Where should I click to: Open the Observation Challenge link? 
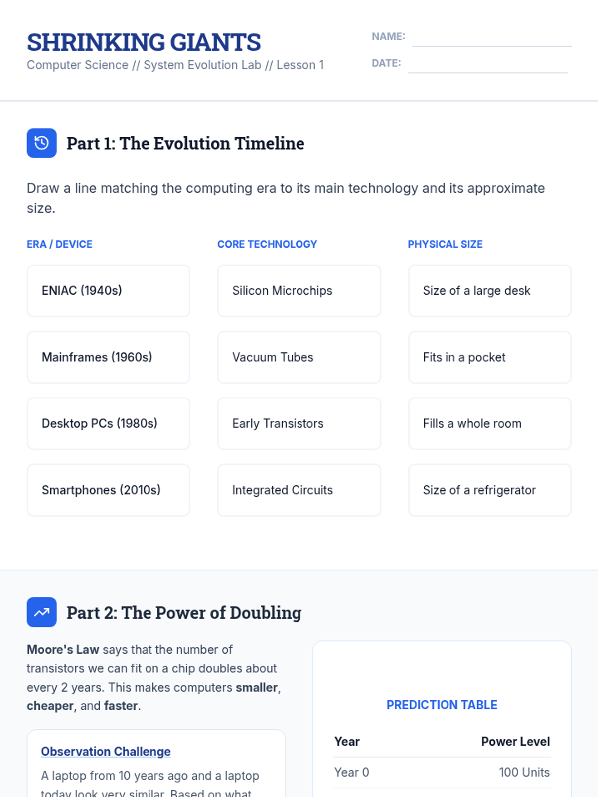(x=106, y=751)
